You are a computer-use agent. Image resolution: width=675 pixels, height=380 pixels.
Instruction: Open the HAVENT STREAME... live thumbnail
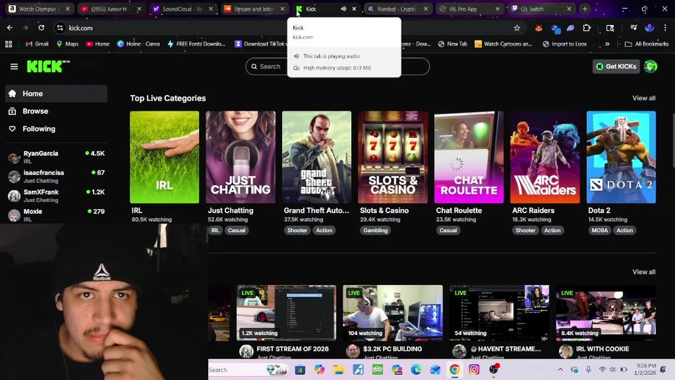[x=499, y=313]
